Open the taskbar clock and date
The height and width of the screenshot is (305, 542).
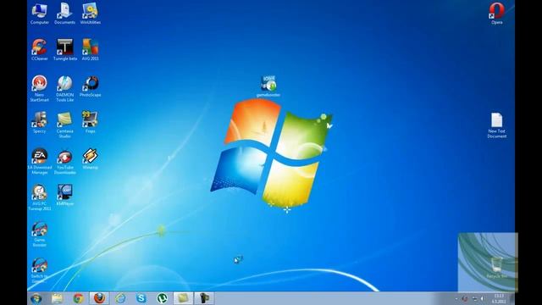(499, 298)
